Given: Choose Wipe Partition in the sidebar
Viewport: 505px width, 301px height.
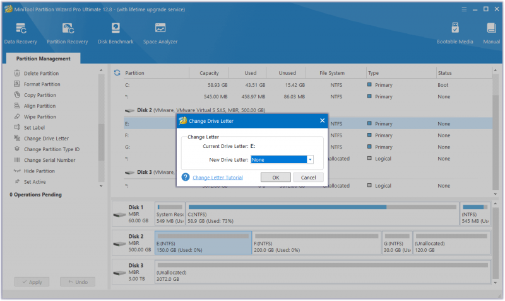Looking at the screenshot, I should pos(40,116).
